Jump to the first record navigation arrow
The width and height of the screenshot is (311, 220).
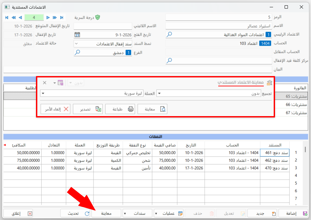tap(7, 18)
